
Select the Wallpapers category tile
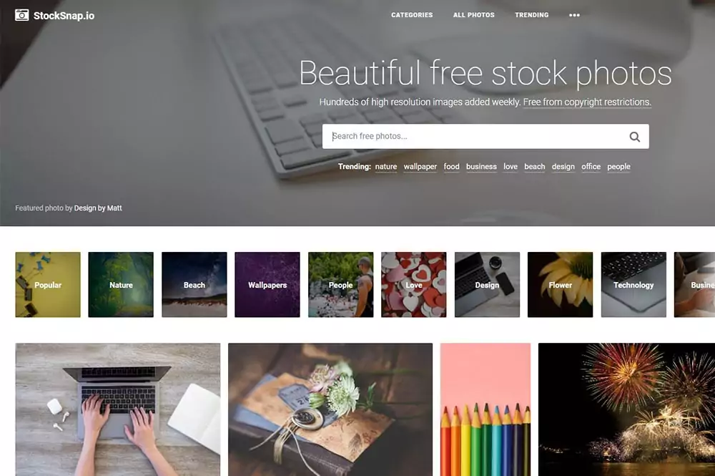[x=267, y=285]
